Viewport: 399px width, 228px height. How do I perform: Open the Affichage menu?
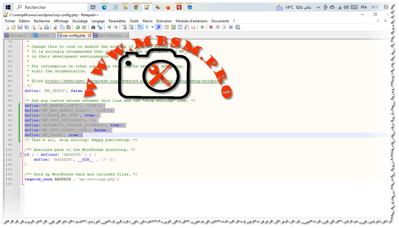pyautogui.click(x=61, y=21)
